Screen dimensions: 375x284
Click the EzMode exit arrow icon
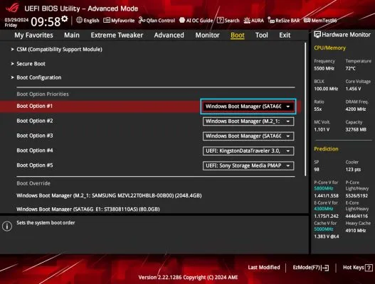pyautogui.click(x=325, y=268)
